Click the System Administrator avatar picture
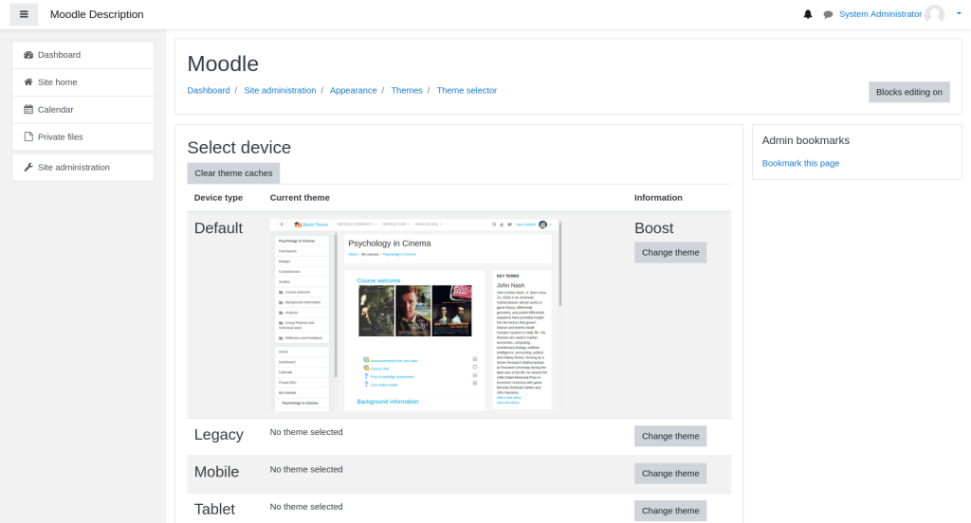Viewport: 971px width, 523px height. [934, 14]
